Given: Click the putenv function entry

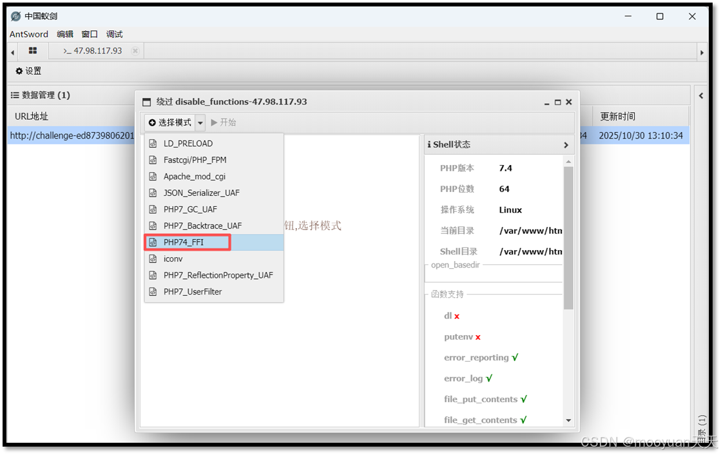Looking at the screenshot, I should click(462, 337).
